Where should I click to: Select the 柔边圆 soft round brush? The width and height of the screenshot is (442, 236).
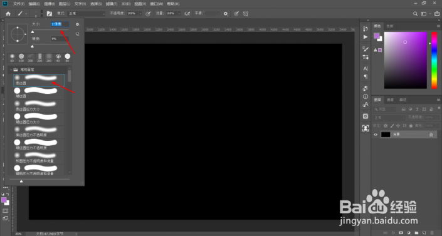click(39, 80)
